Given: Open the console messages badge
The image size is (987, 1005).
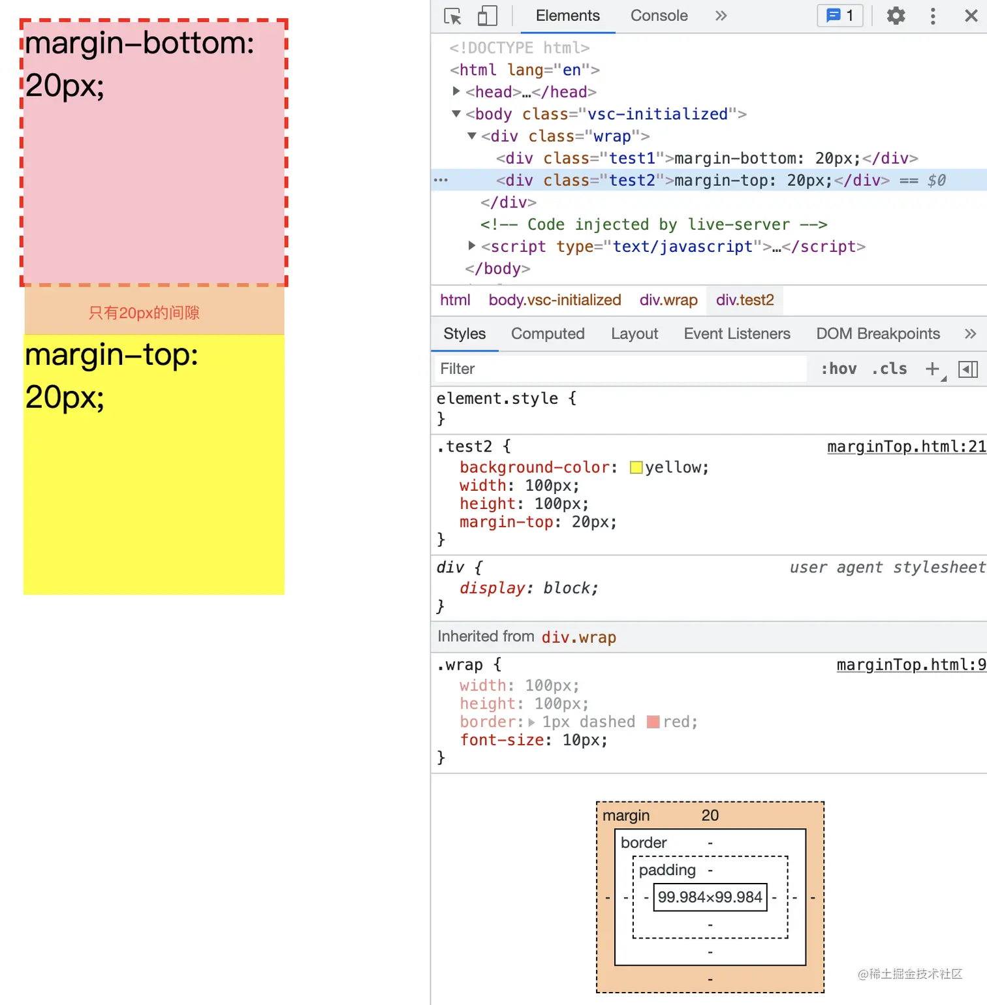Looking at the screenshot, I should [839, 16].
